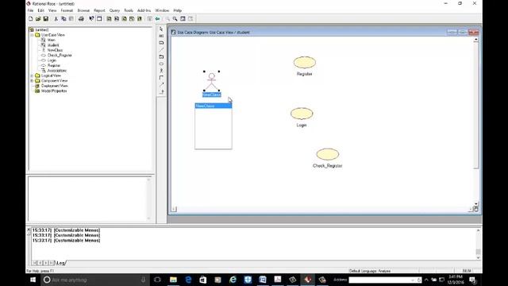Open the Edit menu
Screen dimensions: 508x286
[x=40, y=10]
